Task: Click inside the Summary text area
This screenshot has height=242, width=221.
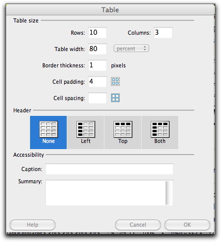Action: coord(105,192)
